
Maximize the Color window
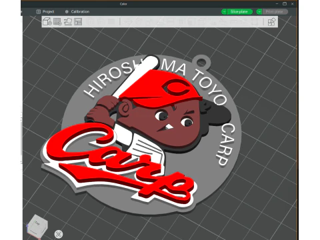coord(285,4)
